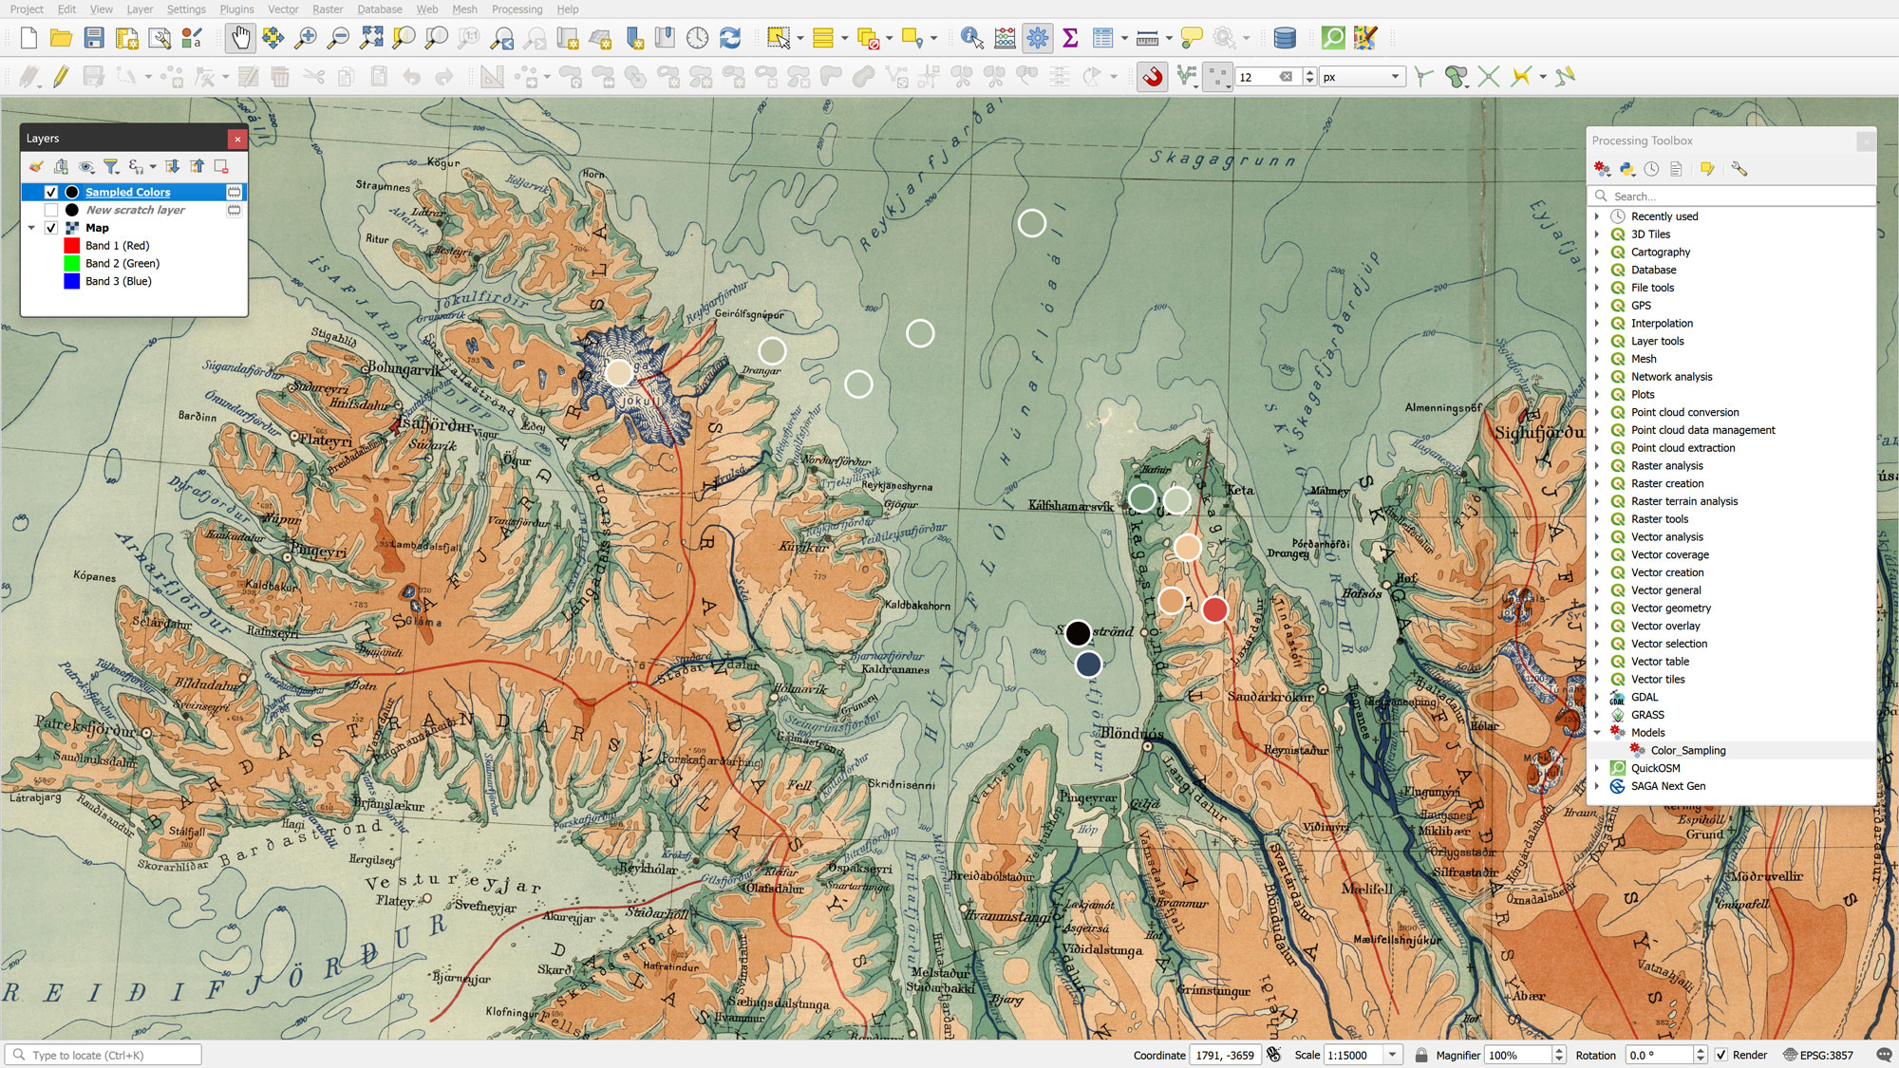Expand the Vector geometry toolbox group
This screenshot has height=1068, width=1899.
[x=1597, y=608]
